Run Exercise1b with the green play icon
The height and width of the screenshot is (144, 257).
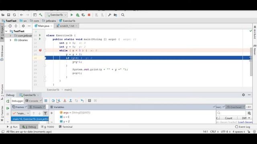pos(71,15)
